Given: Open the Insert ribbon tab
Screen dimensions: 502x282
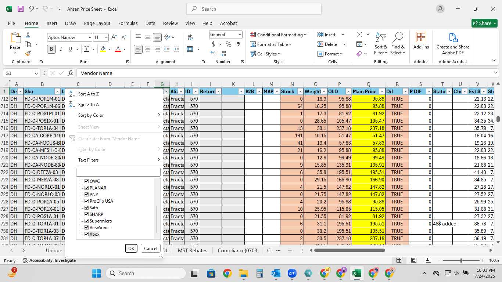Looking at the screenshot, I should [x=51, y=23].
